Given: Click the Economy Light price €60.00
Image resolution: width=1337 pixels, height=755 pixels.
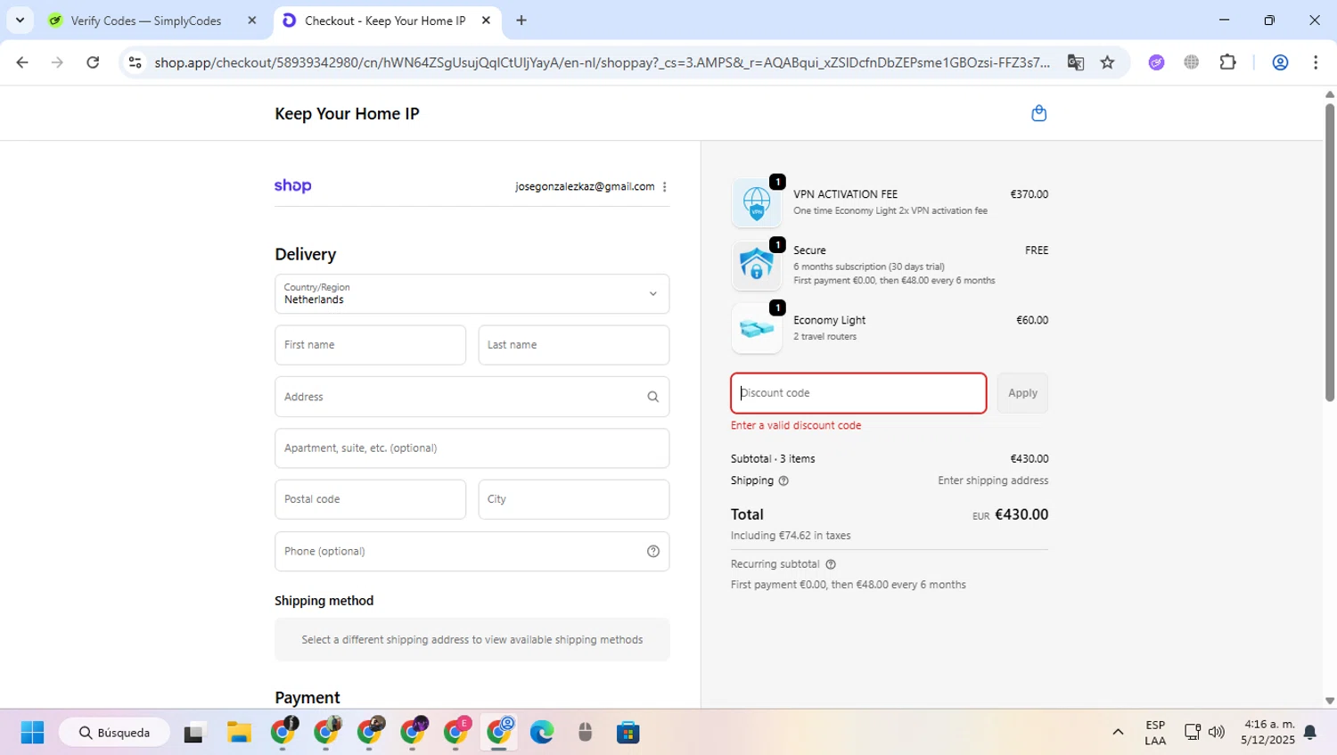Looking at the screenshot, I should (1032, 320).
